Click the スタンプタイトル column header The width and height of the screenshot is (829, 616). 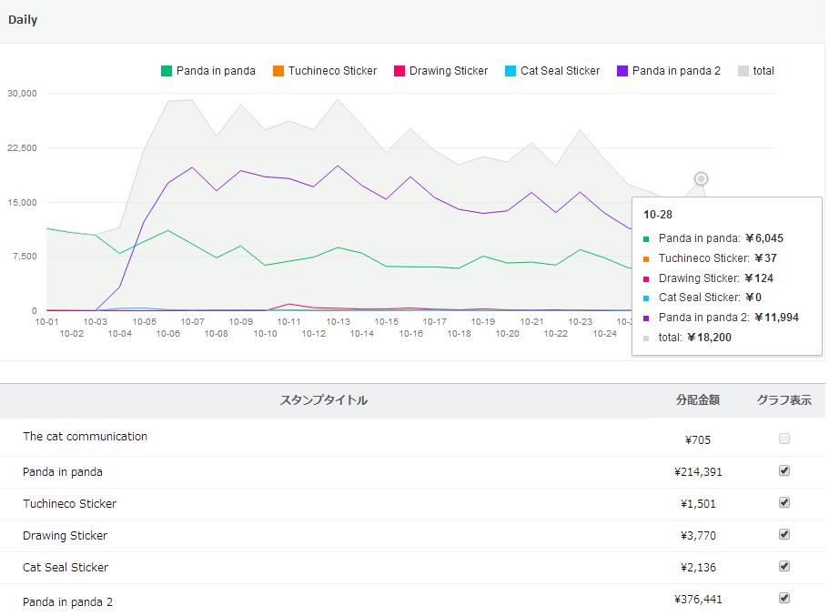[x=323, y=400]
